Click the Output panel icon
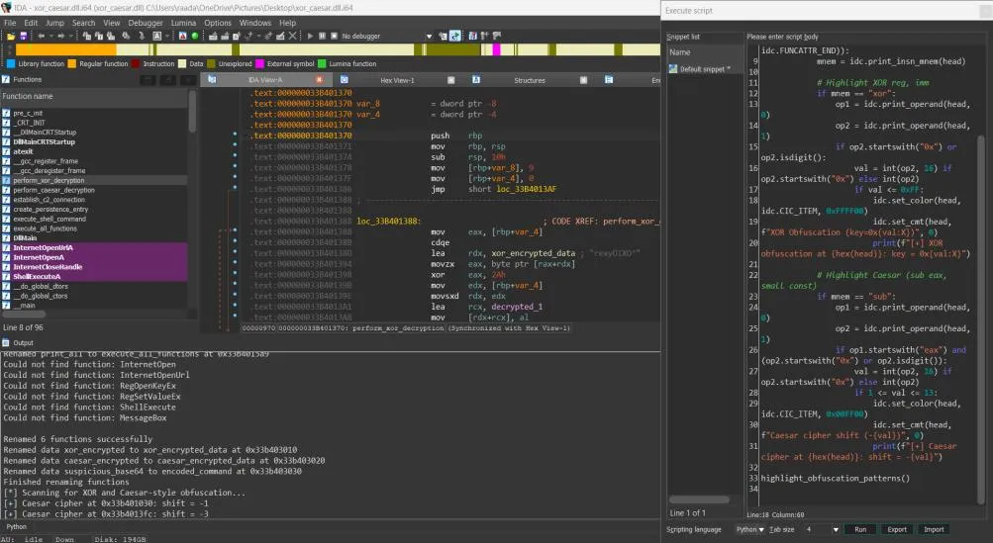Screen dimensions: 993x543 (6, 342)
